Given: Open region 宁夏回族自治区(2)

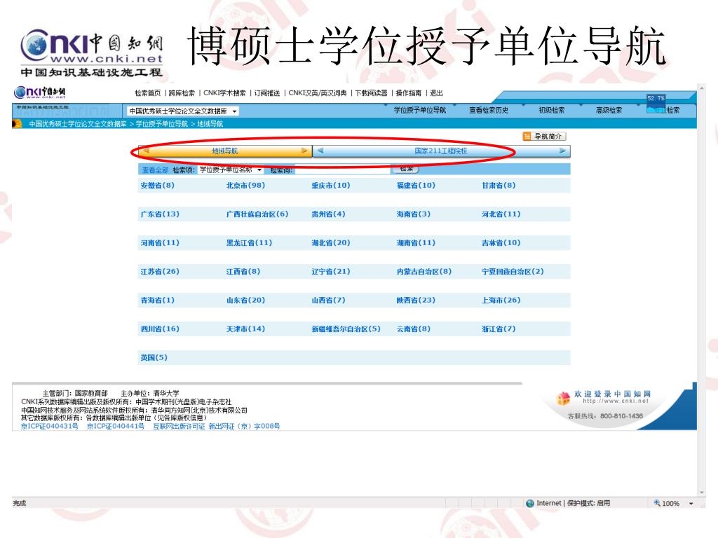Looking at the screenshot, I should (513, 272).
